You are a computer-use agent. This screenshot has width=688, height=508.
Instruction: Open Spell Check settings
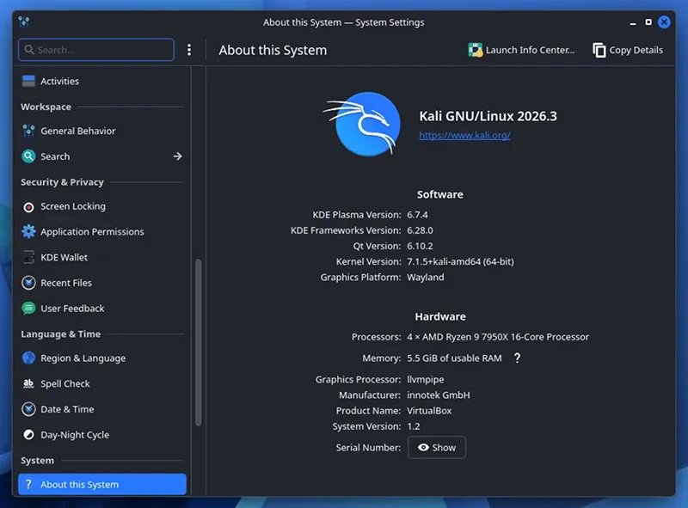[x=101, y=383]
